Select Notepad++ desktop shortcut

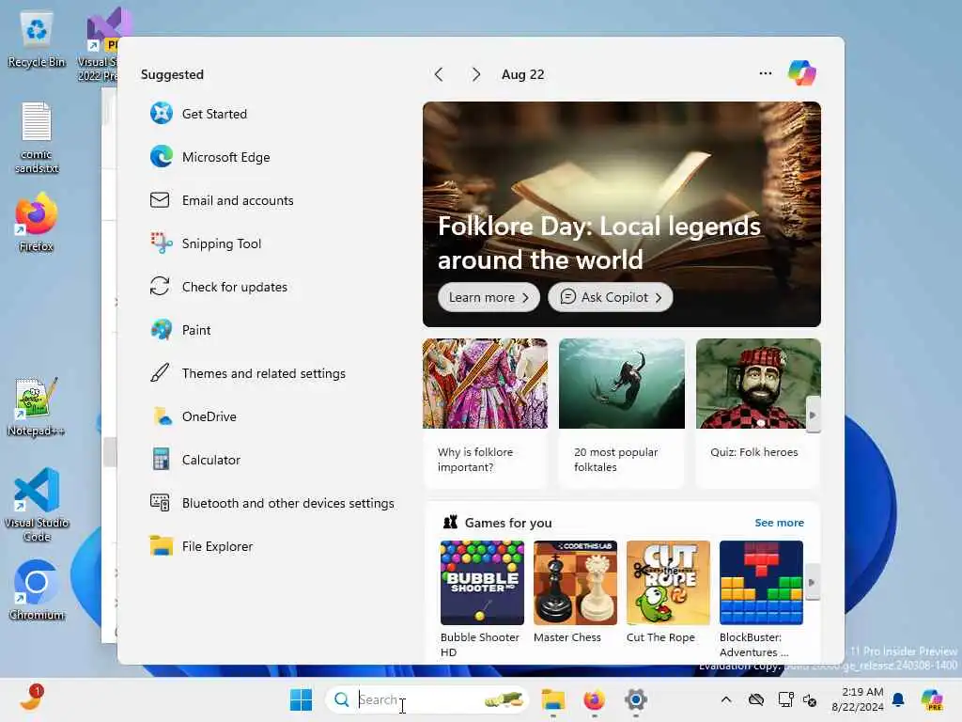tap(37, 406)
